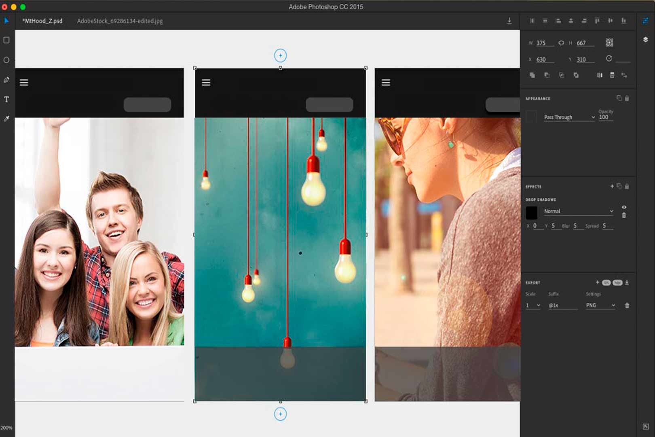
Task: Select the Rectangle shape tool
Action: pyautogui.click(x=6, y=40)
